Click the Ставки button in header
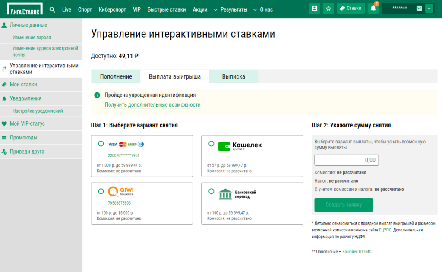Viewport: 442px width, 272px height. click(350, 9)
